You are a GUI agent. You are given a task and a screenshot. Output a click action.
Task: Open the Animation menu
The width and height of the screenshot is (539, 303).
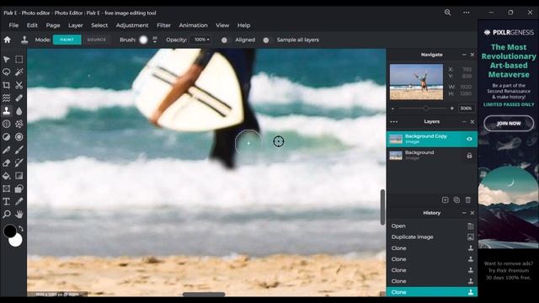pos(193,25)
